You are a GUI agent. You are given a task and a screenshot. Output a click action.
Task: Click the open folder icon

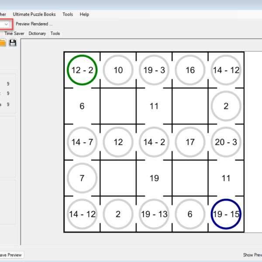point(2,42)
